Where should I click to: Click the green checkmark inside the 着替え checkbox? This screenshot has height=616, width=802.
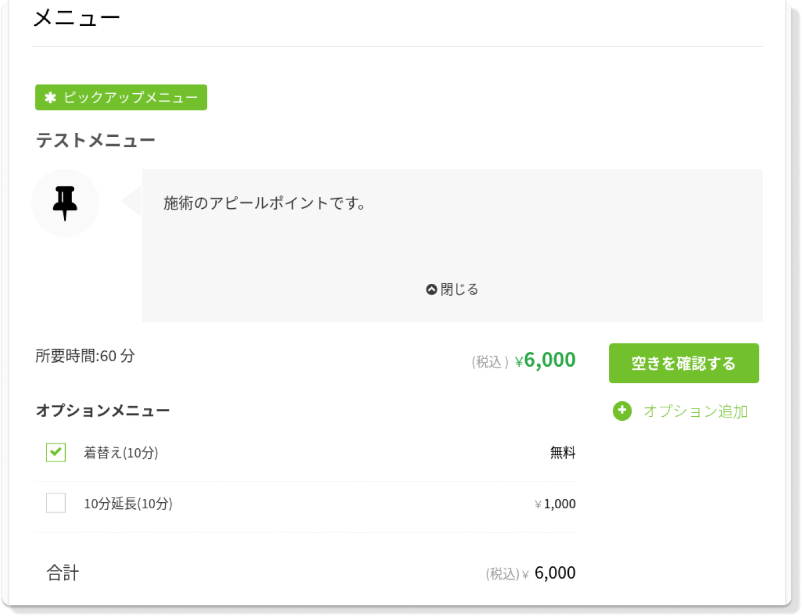[54, 452]
